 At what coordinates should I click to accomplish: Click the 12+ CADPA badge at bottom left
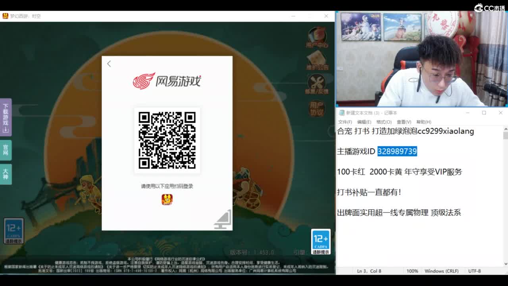(13, 231)
